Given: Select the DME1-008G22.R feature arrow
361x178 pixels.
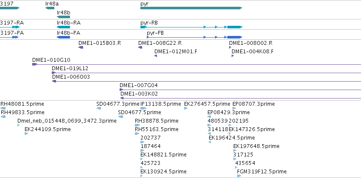Looking at the screenshot, I should [x=140, y=47].
